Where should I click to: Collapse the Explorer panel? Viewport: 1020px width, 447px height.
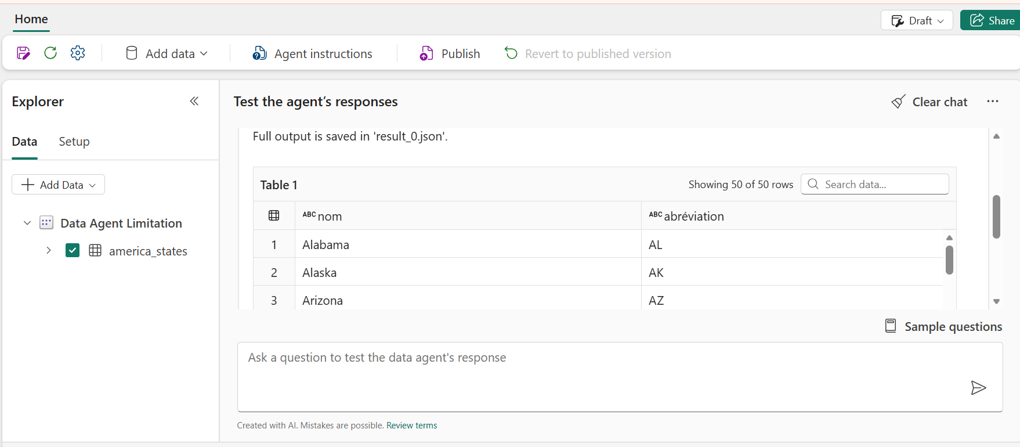point(194,101)
